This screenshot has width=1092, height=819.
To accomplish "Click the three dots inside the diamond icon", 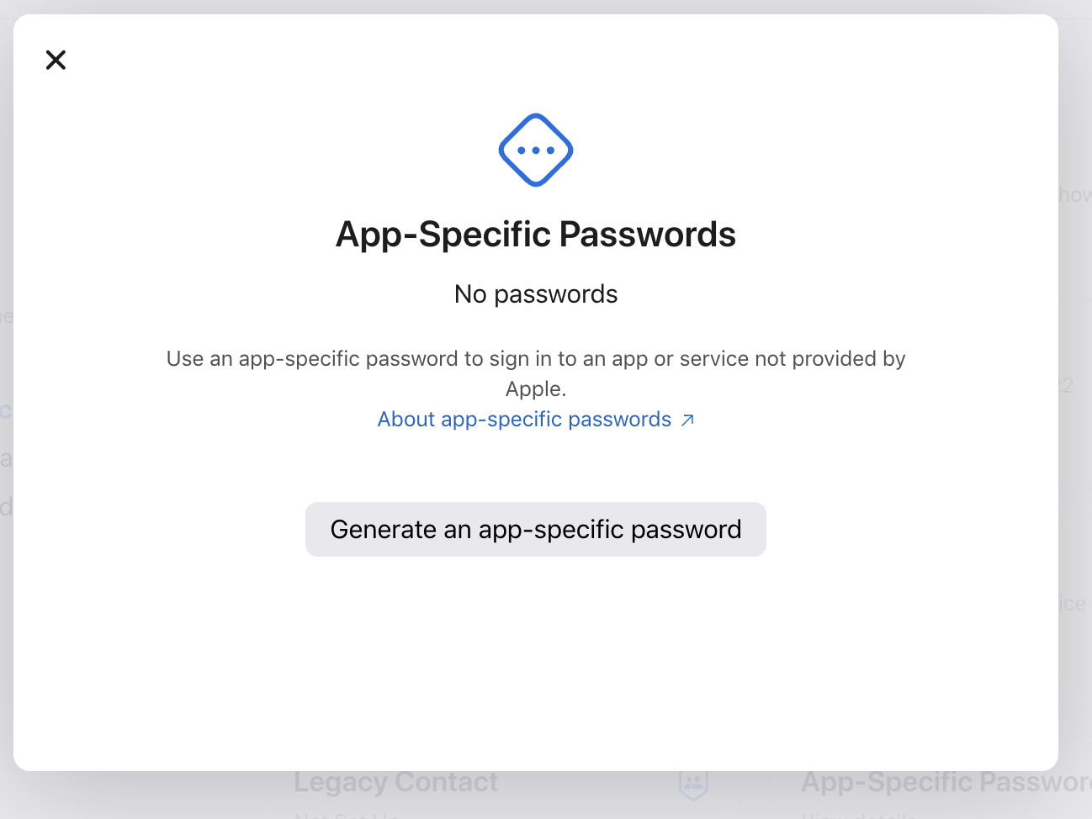I will [x=536, y=151].
